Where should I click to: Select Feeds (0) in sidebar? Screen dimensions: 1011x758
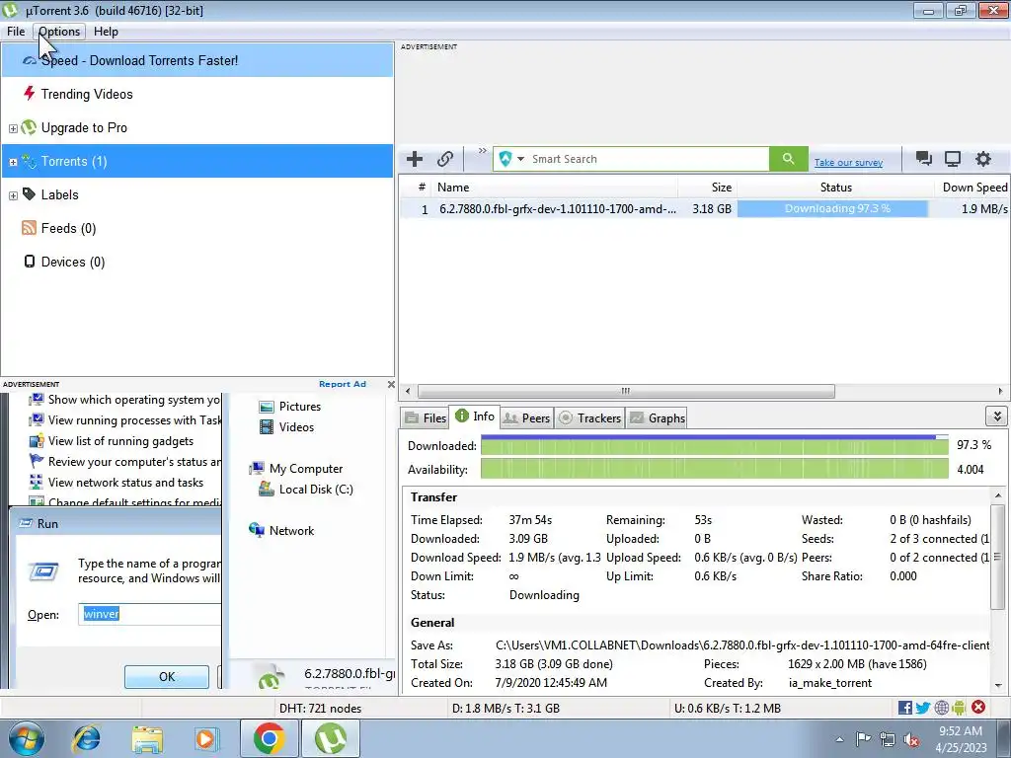point(197,228)
